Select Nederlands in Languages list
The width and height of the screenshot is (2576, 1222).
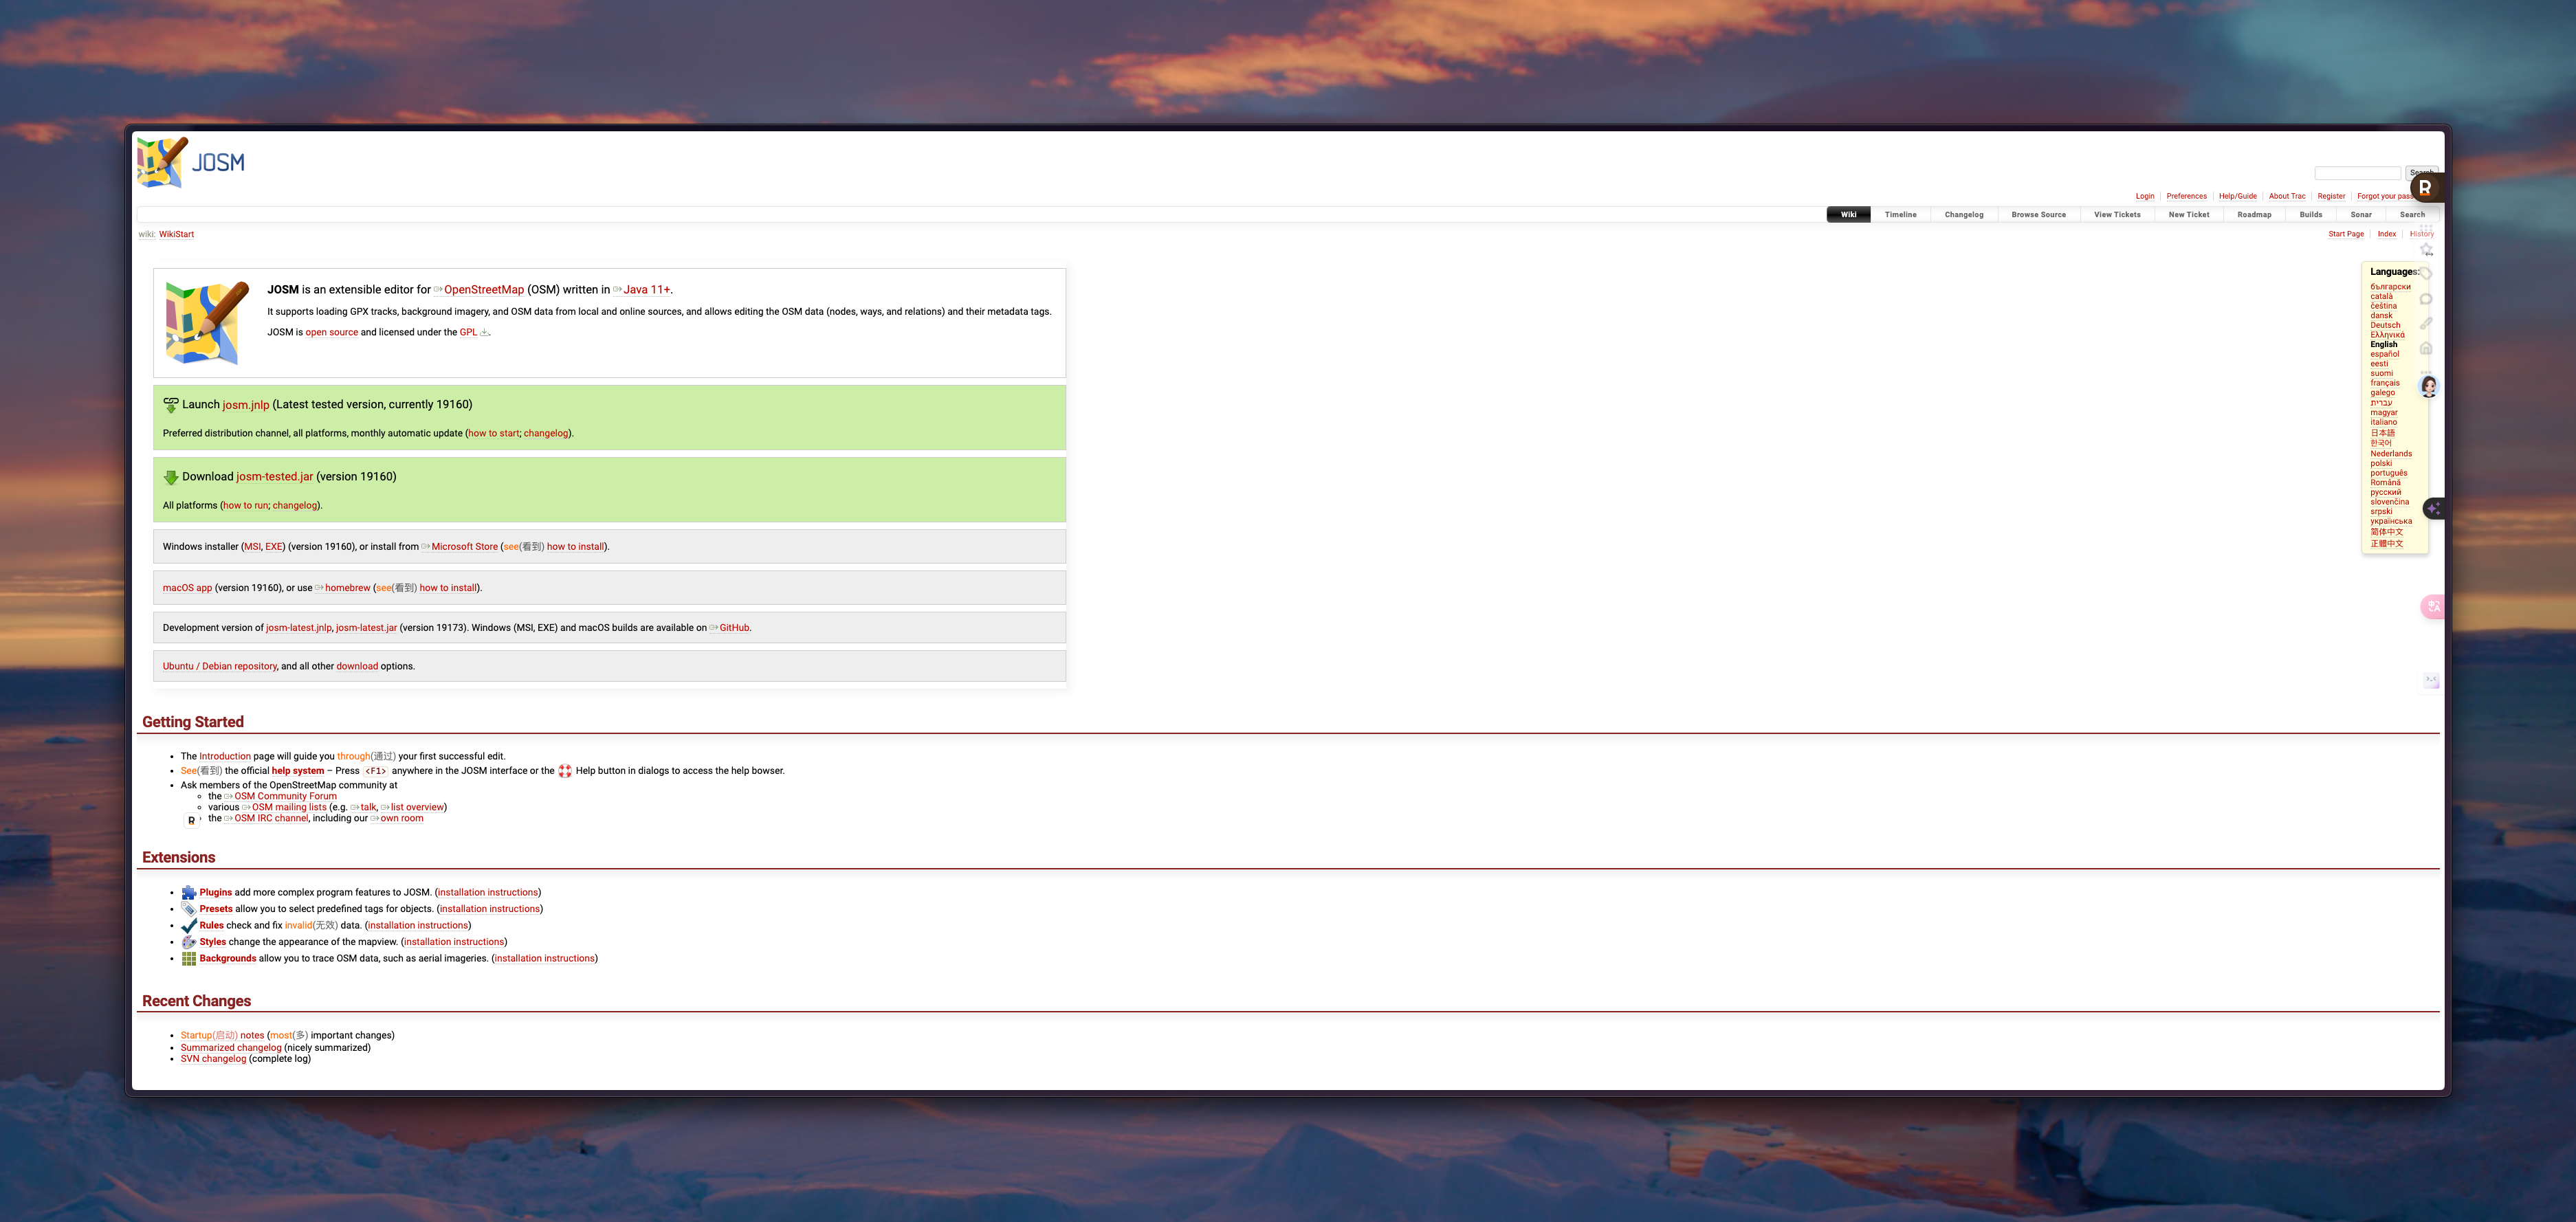2391,454
